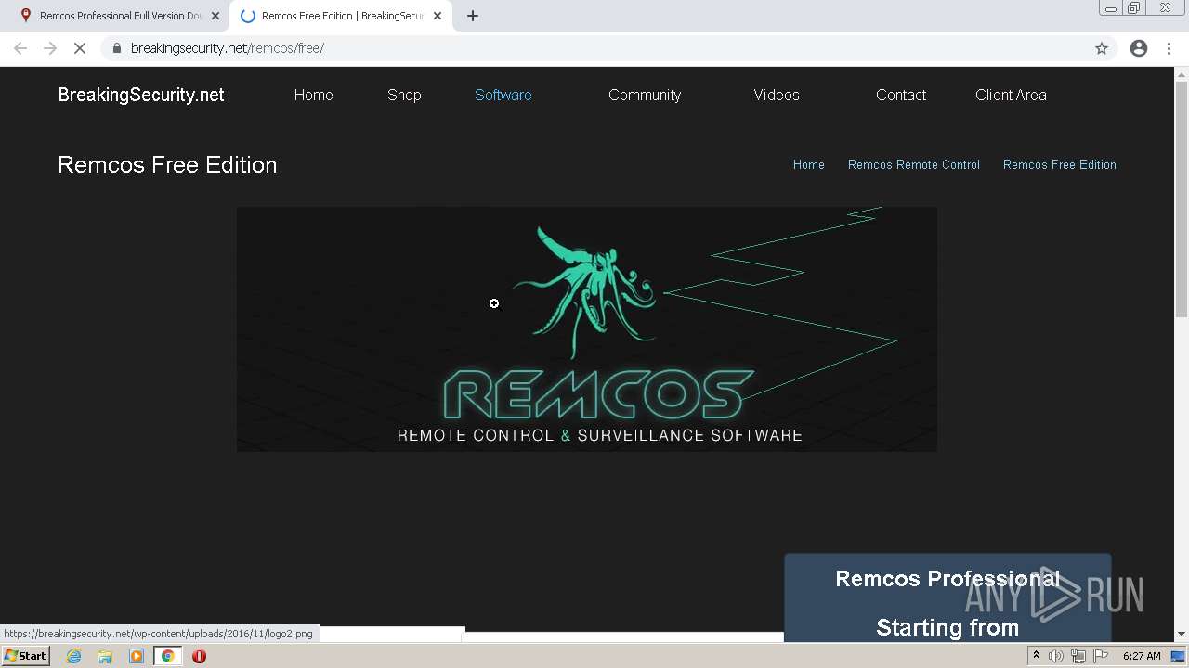Click the Home breadcrumb link
Viewport: 1189px width, 668px height.
809,164
